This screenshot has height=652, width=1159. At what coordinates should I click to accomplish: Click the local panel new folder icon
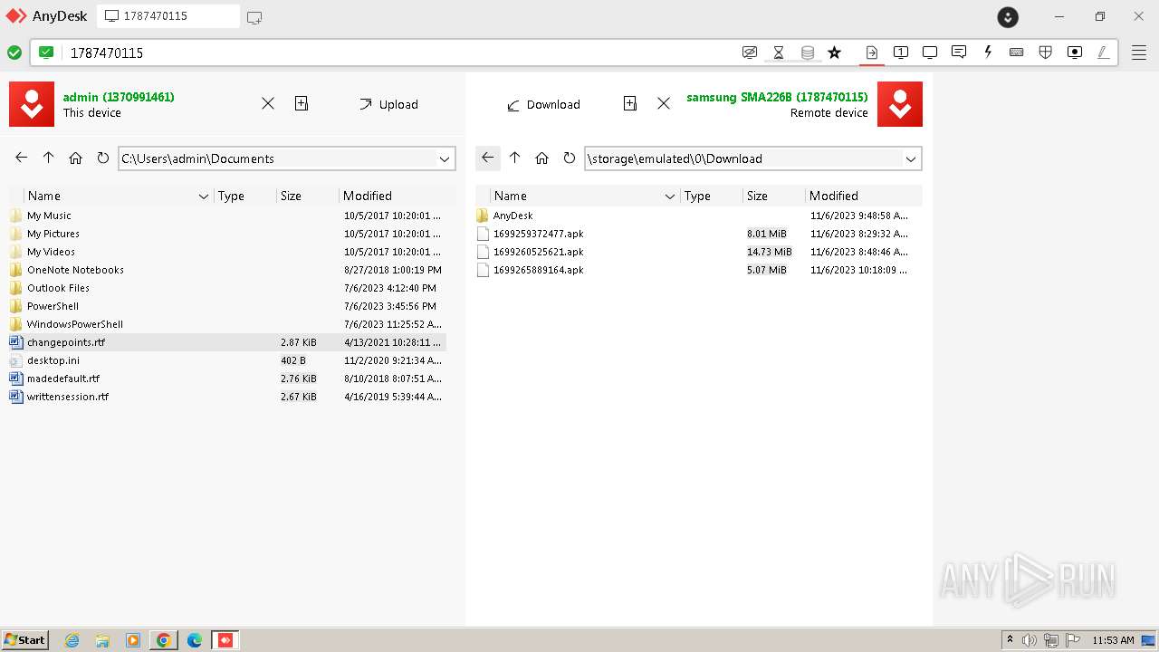pyautogui.click(x=302, y=103)
